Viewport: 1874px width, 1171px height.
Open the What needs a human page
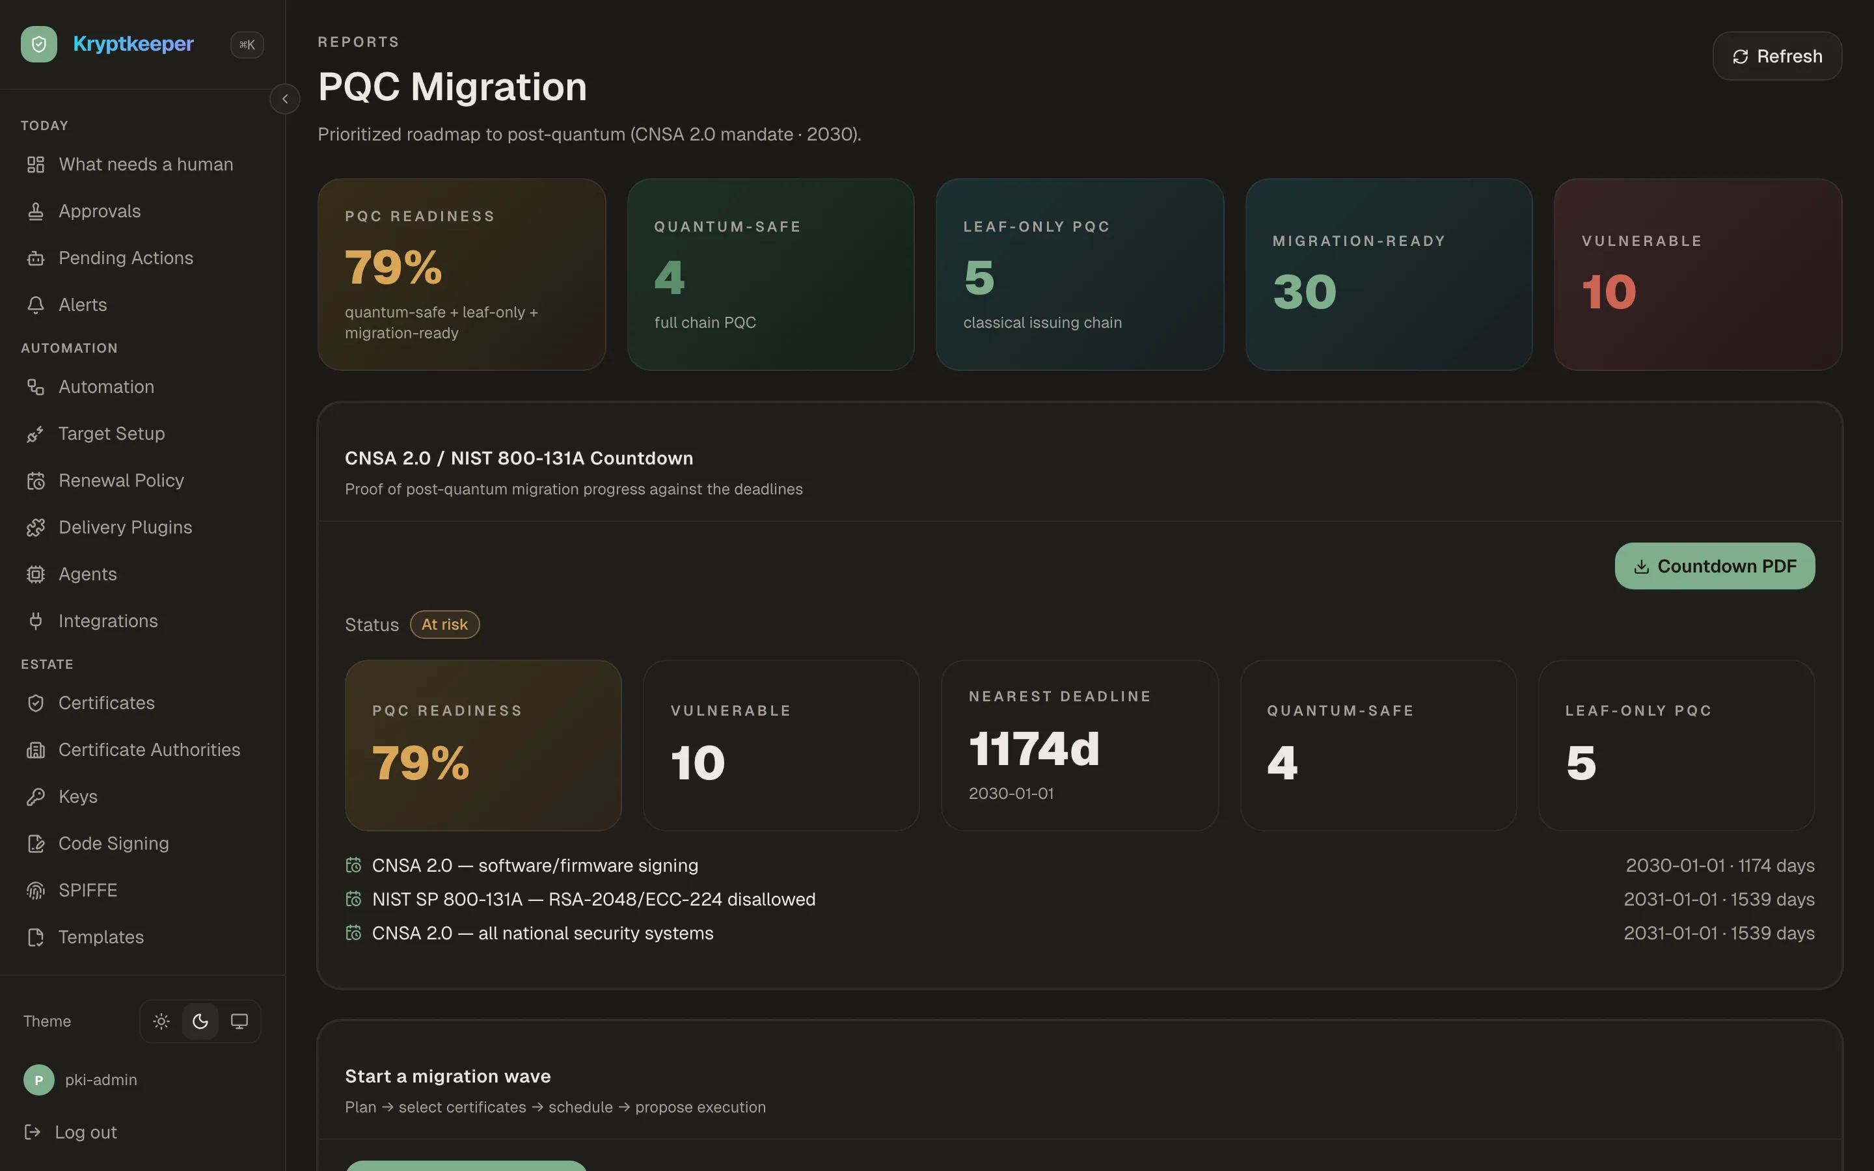coord(143,164)
